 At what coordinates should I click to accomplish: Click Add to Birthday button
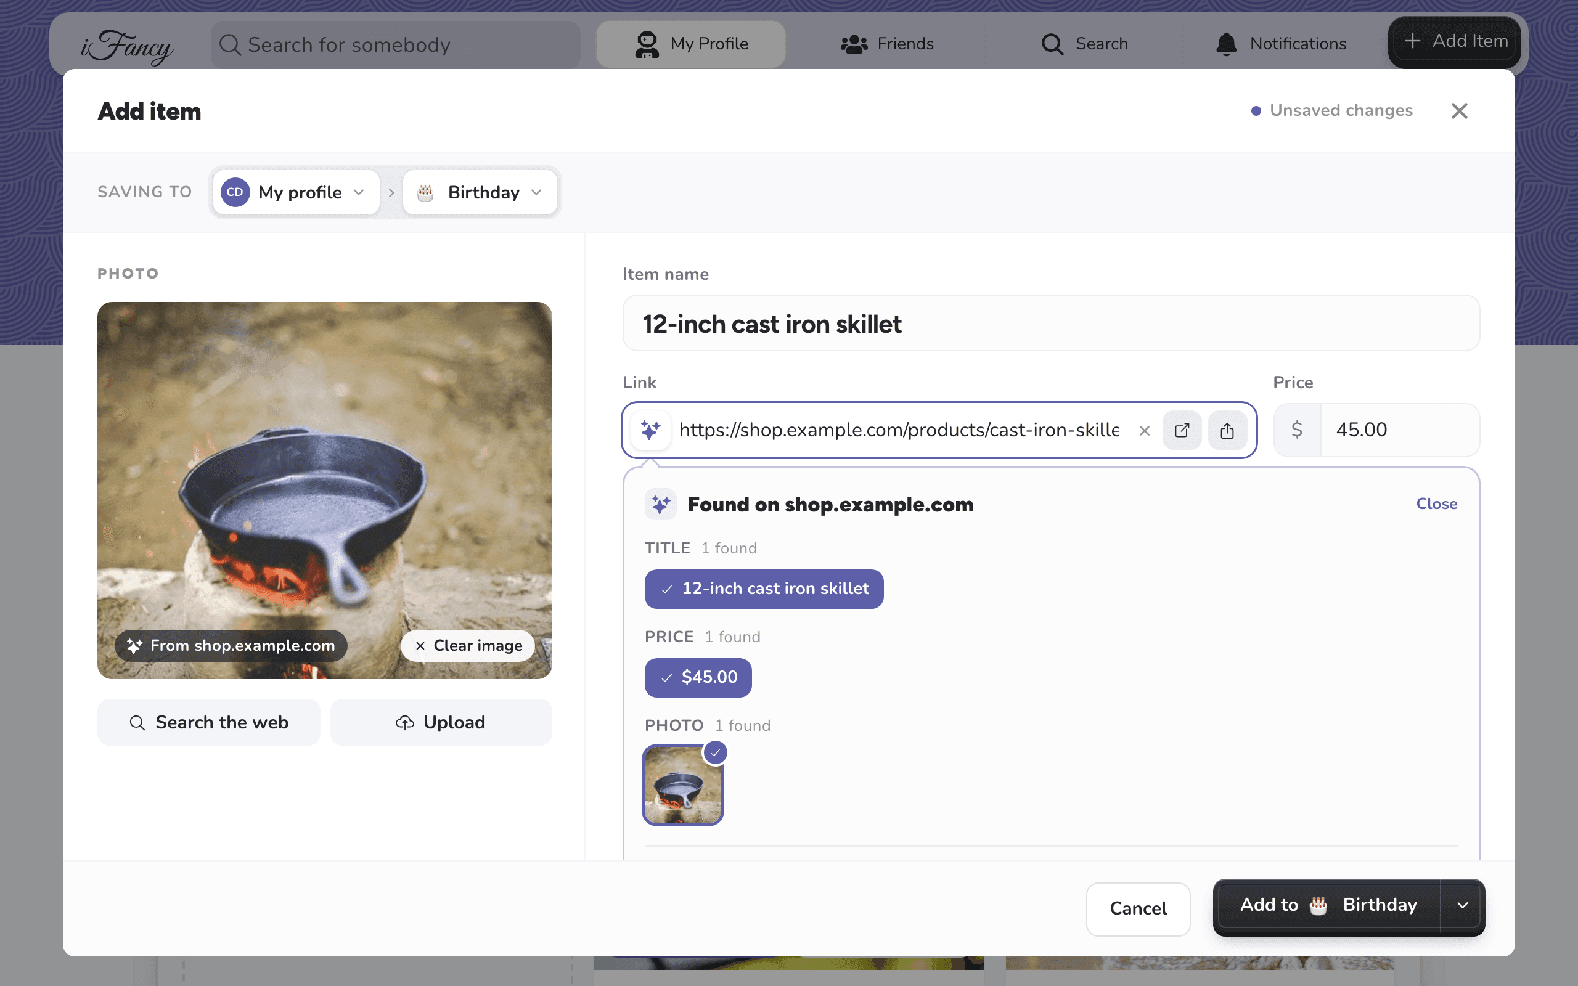pyautogui.click(x=1328, y=906)
